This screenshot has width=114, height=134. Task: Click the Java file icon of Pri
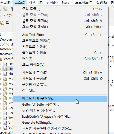pos(5,103)
